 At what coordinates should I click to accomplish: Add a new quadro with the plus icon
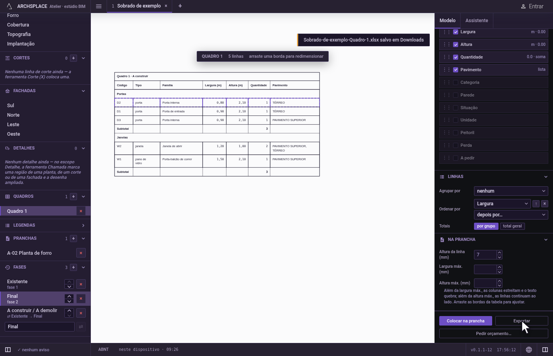(x=73, y=197)
